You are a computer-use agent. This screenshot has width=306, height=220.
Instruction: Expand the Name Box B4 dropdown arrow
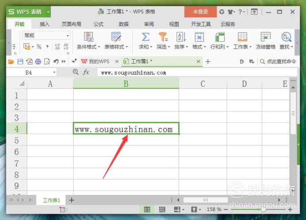click(x=54, y=73)
